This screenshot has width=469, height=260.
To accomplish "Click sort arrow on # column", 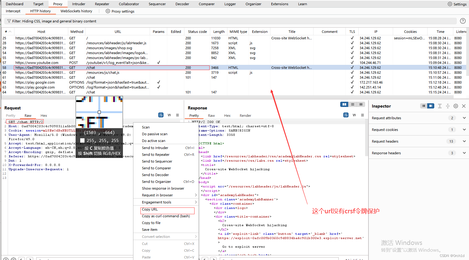I will coord(10,32).
